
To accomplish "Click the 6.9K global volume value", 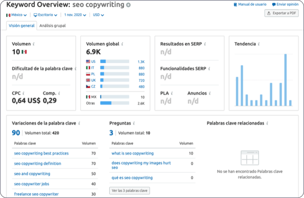I will tap(93, 52).
